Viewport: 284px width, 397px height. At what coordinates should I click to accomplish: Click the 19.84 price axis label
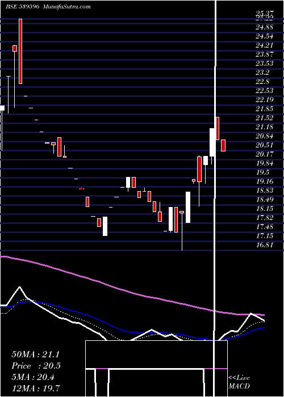point(265,163)
